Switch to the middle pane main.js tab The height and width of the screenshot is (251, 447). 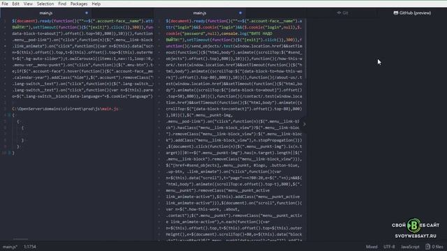click(200, 13)
